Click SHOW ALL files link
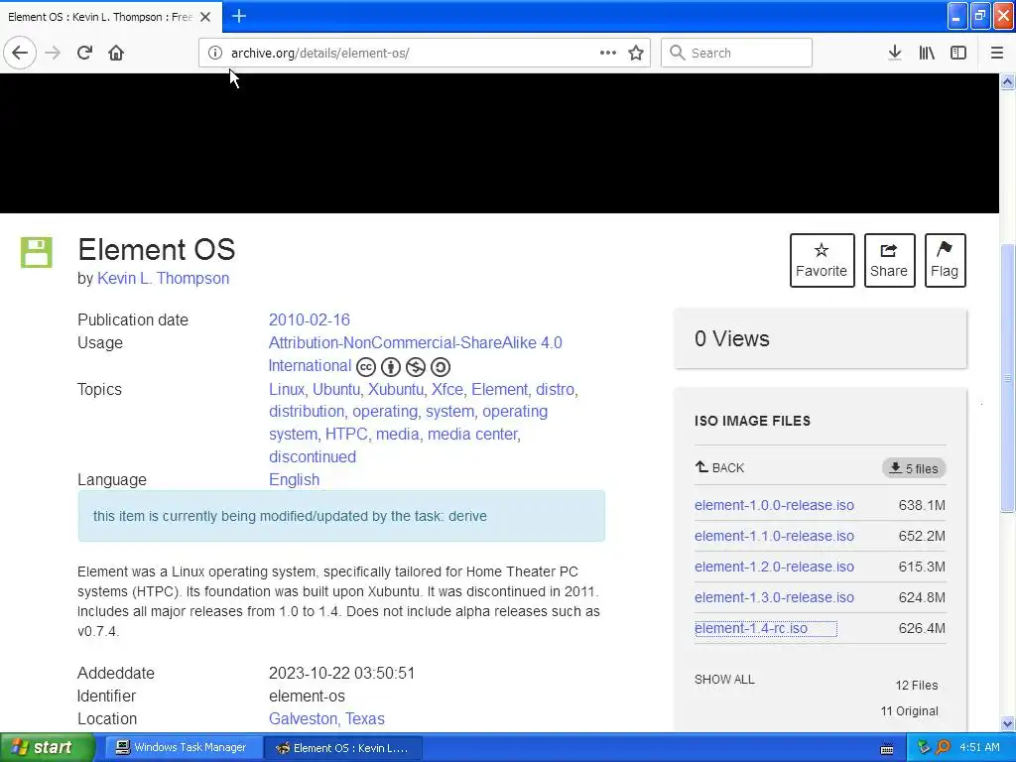 point(724,679)
